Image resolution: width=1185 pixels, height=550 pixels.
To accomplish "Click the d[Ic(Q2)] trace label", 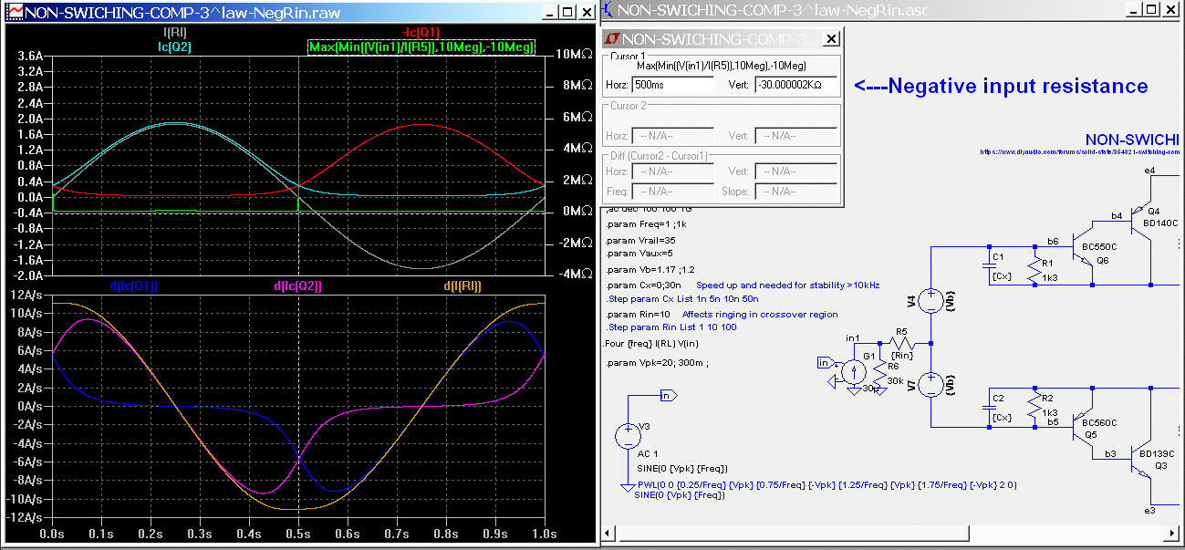I will click(297, 285).
